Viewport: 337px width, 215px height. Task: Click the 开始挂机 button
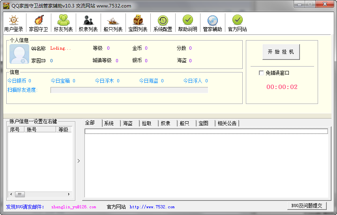click(281, 52)
